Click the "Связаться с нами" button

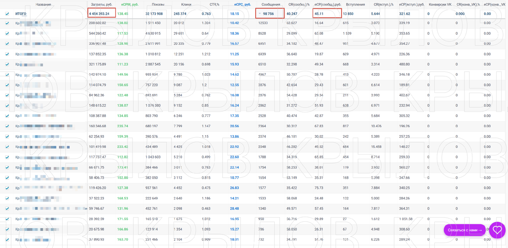tap(465, 230)
